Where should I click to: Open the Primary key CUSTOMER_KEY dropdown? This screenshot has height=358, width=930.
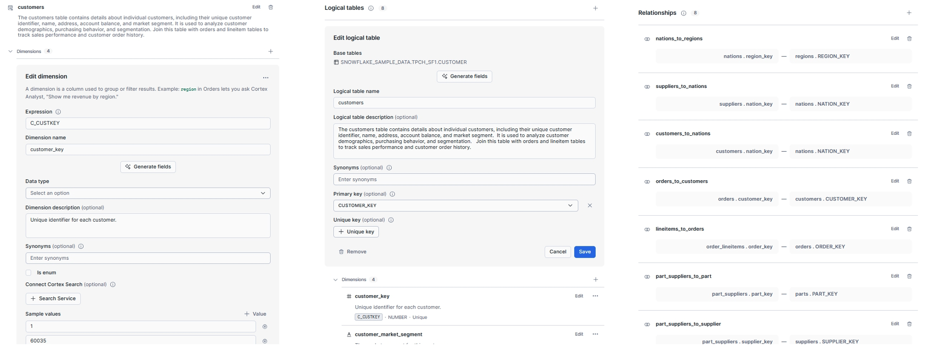pyautogui.click(x=456, y=205)
